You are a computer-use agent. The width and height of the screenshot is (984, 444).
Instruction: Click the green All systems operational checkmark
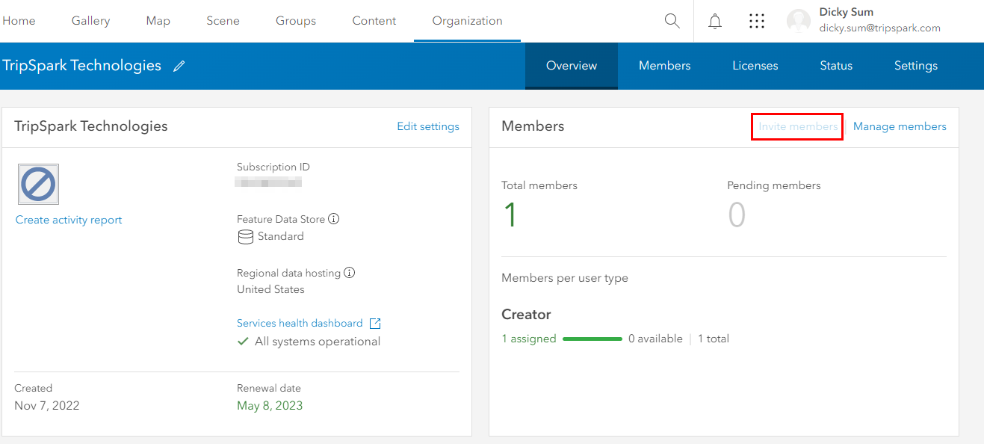coord(242,341)
